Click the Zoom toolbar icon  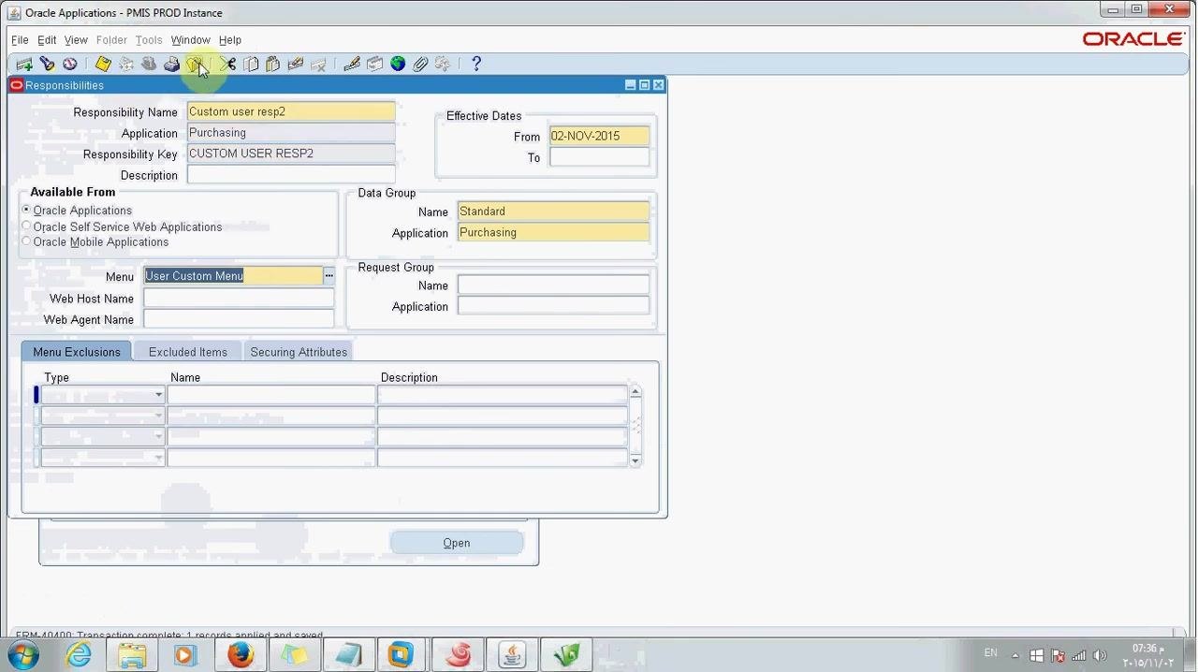pyautogui.click(x=374, y=64)
